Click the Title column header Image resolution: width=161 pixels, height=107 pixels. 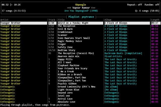[x=61, y=20]
